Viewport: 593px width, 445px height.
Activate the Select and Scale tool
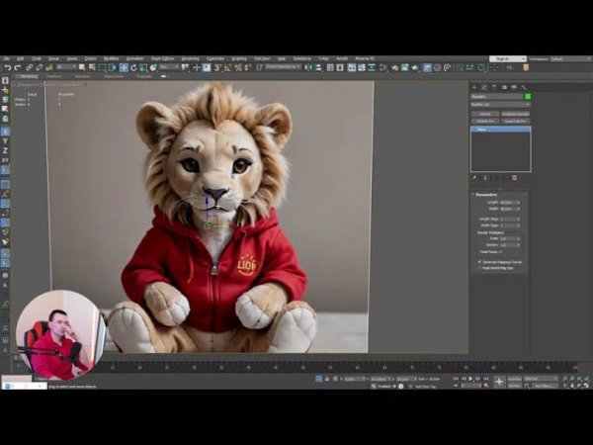click(143, 67)
